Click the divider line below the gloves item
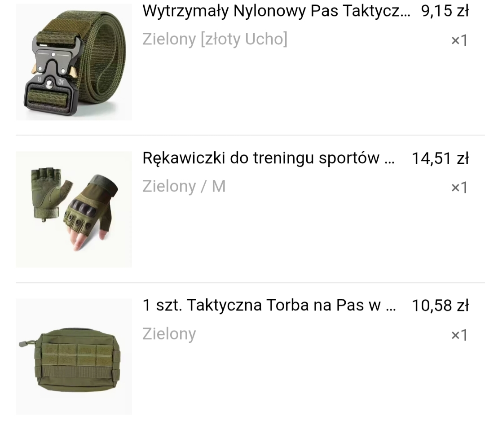Screen dimensions: 485x424 click(250, 283)
